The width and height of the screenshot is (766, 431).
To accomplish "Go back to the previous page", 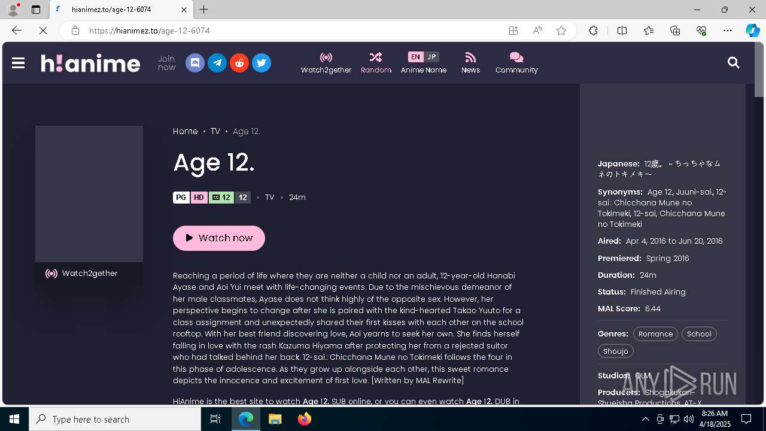I will [17, 31].
